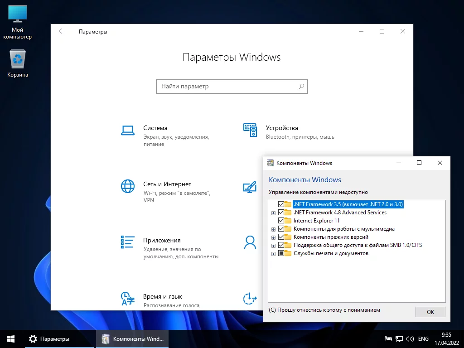
Task: Expand Поддержка общего доступа SMB 1.0/CIFS node
Action: pos(273,246)
